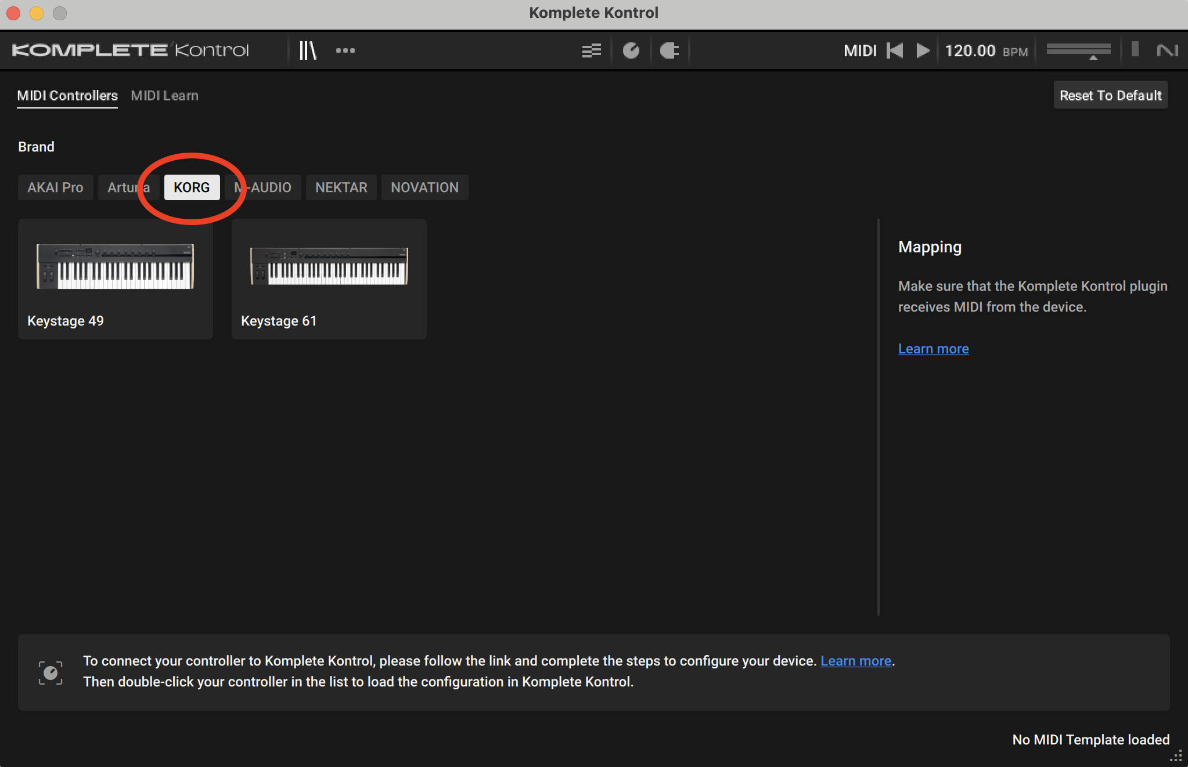This screenshot has width=1188, height=767.
Task: Click the Brand section label
Action: (36, 147)
